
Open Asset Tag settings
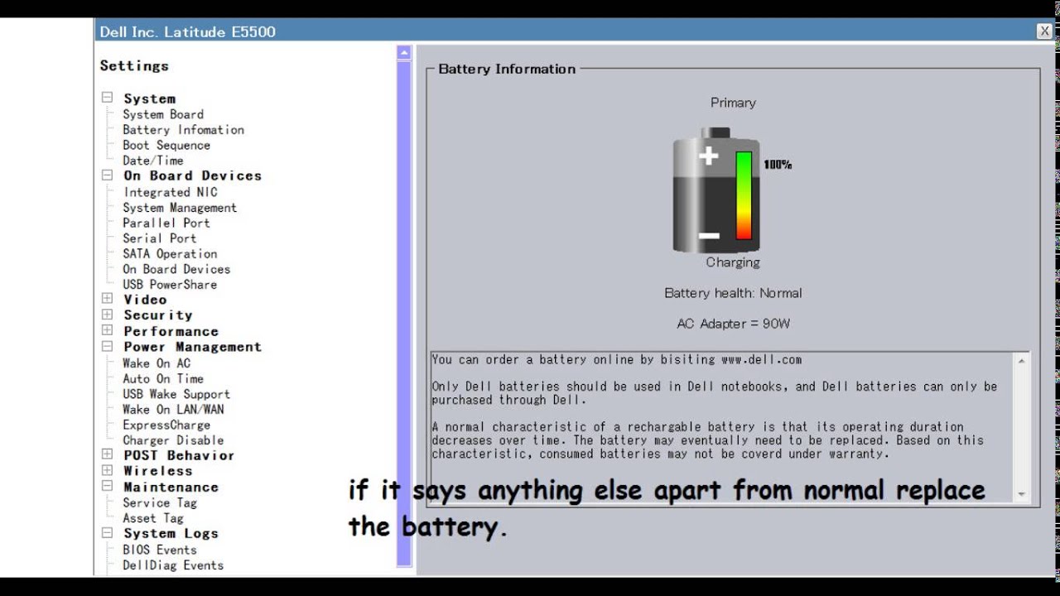point(153,518)
